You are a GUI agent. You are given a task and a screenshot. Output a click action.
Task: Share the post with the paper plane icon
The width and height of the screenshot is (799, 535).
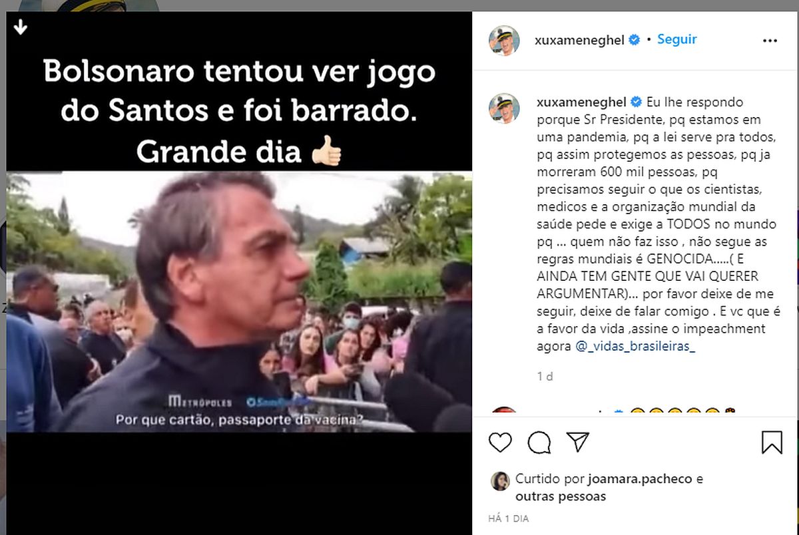(578, 442)
